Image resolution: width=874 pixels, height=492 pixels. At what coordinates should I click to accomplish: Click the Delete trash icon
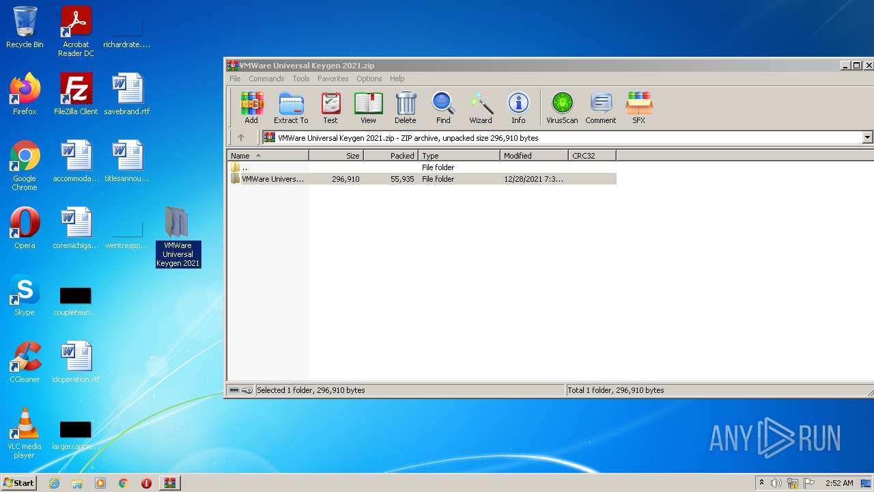point(406,107)
